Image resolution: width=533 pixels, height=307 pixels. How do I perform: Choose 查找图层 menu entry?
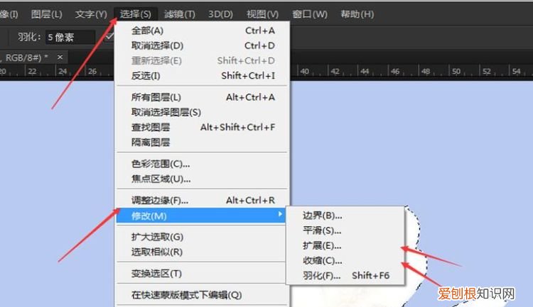pos(203,127)
